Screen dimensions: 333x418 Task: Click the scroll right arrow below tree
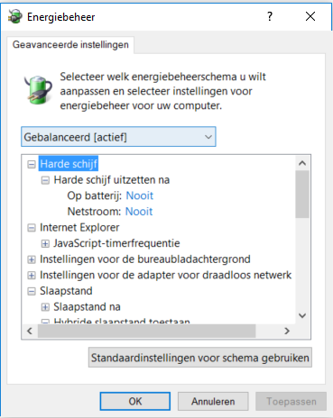[x=287, y=331]
